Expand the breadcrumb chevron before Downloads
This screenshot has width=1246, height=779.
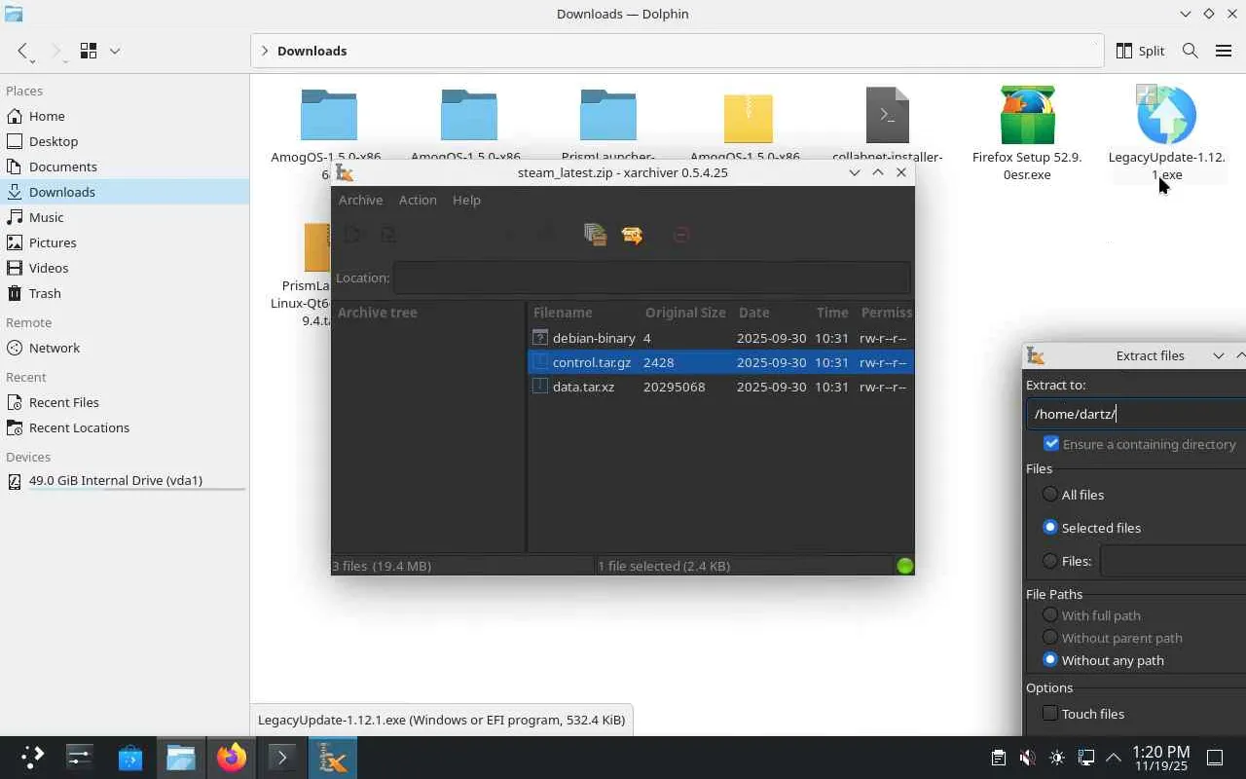point(265,51)
